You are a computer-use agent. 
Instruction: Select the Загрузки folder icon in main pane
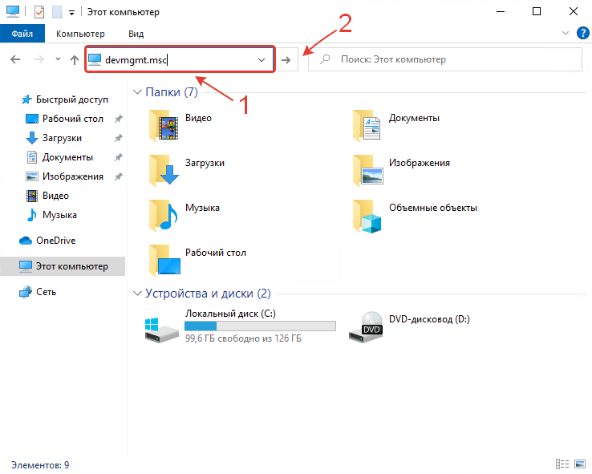tap(164, 171)
